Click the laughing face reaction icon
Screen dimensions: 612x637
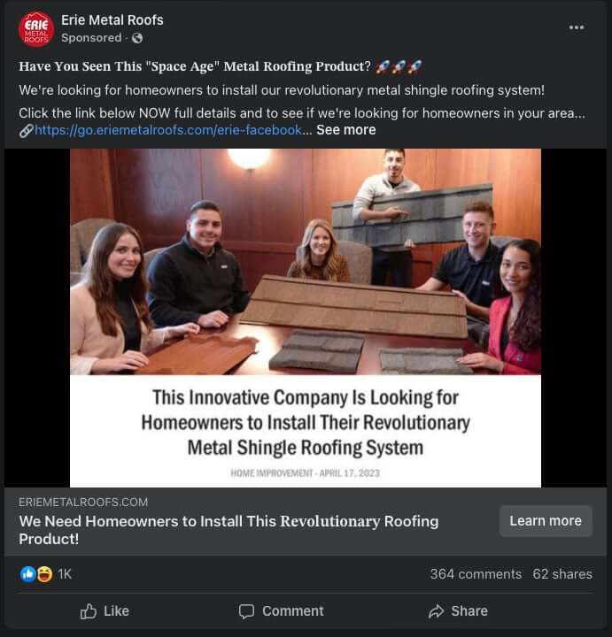click(43, 574)
